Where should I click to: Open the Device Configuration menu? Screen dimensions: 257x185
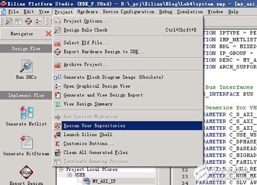pyautogui.click(x=123, y=12)
